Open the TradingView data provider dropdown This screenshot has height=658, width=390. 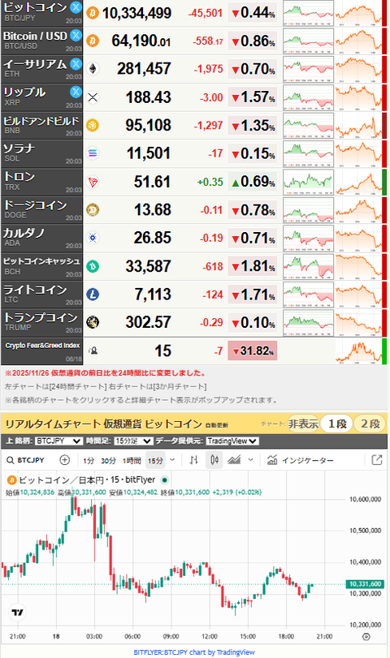(x=232, y=441)
